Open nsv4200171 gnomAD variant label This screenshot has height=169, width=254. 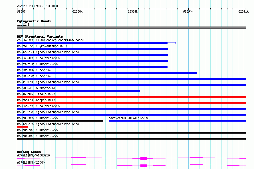(x=49, y=52)
